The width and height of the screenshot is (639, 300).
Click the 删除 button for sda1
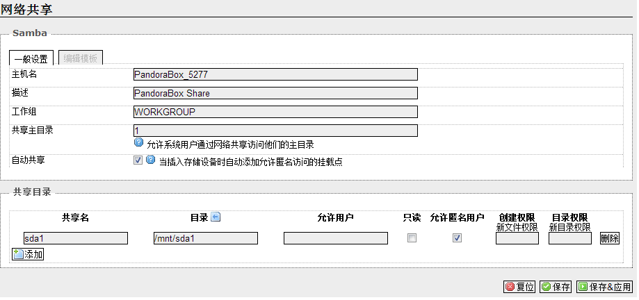[x=610, y=238]
